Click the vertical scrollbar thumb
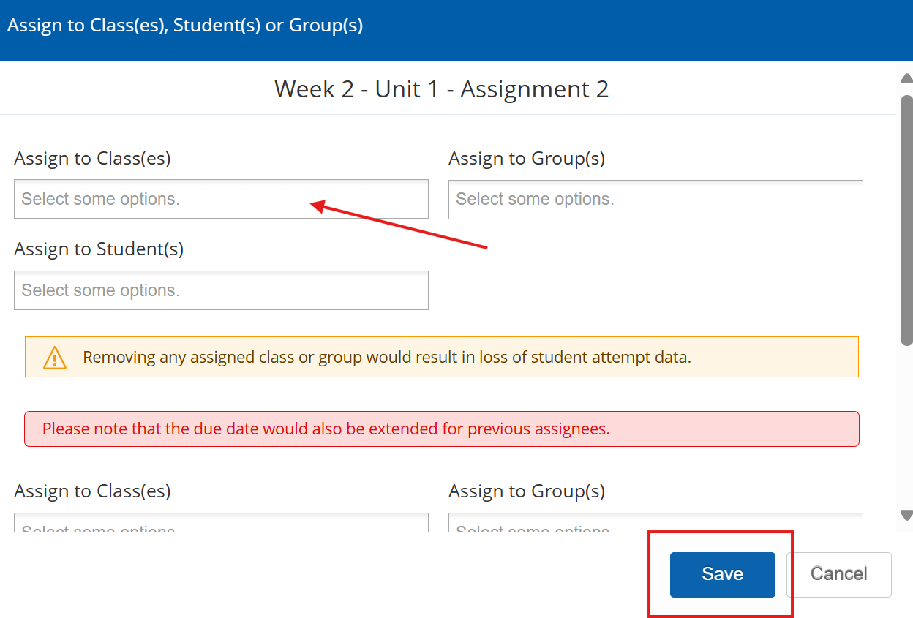The height and width of the screenshot is (618, 913). coord(906,219)
